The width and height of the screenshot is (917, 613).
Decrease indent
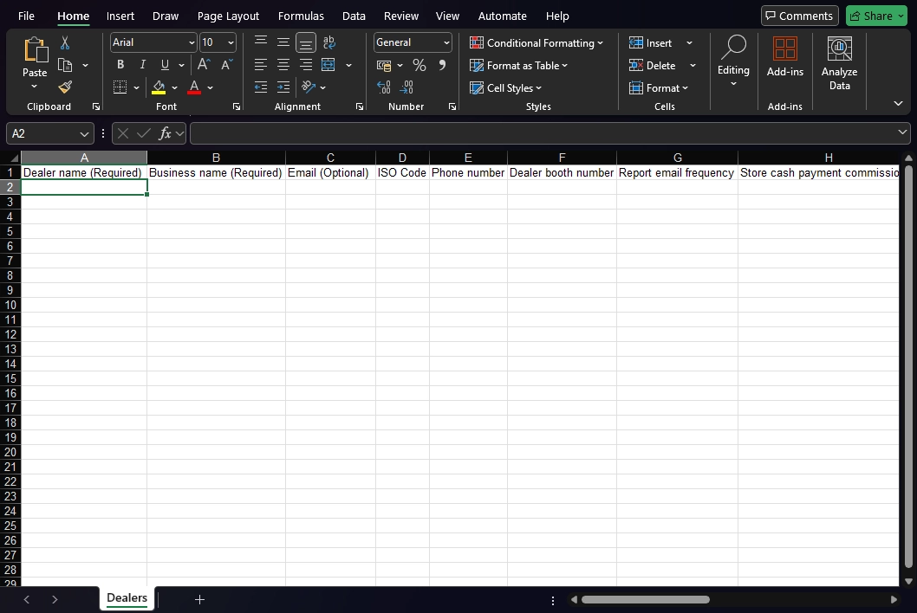click(x=261, y=87)
